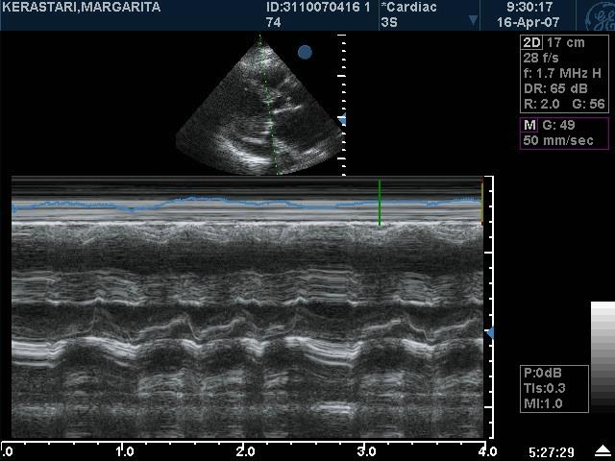Click the time 9:30:17

pyautogui.click(x=529, y=7)
